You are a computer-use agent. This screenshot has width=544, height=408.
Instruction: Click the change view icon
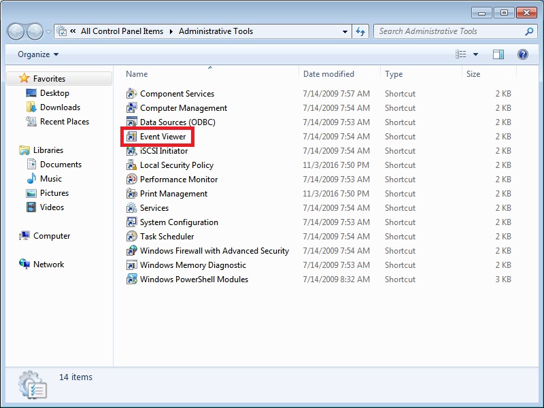(461, 54)
